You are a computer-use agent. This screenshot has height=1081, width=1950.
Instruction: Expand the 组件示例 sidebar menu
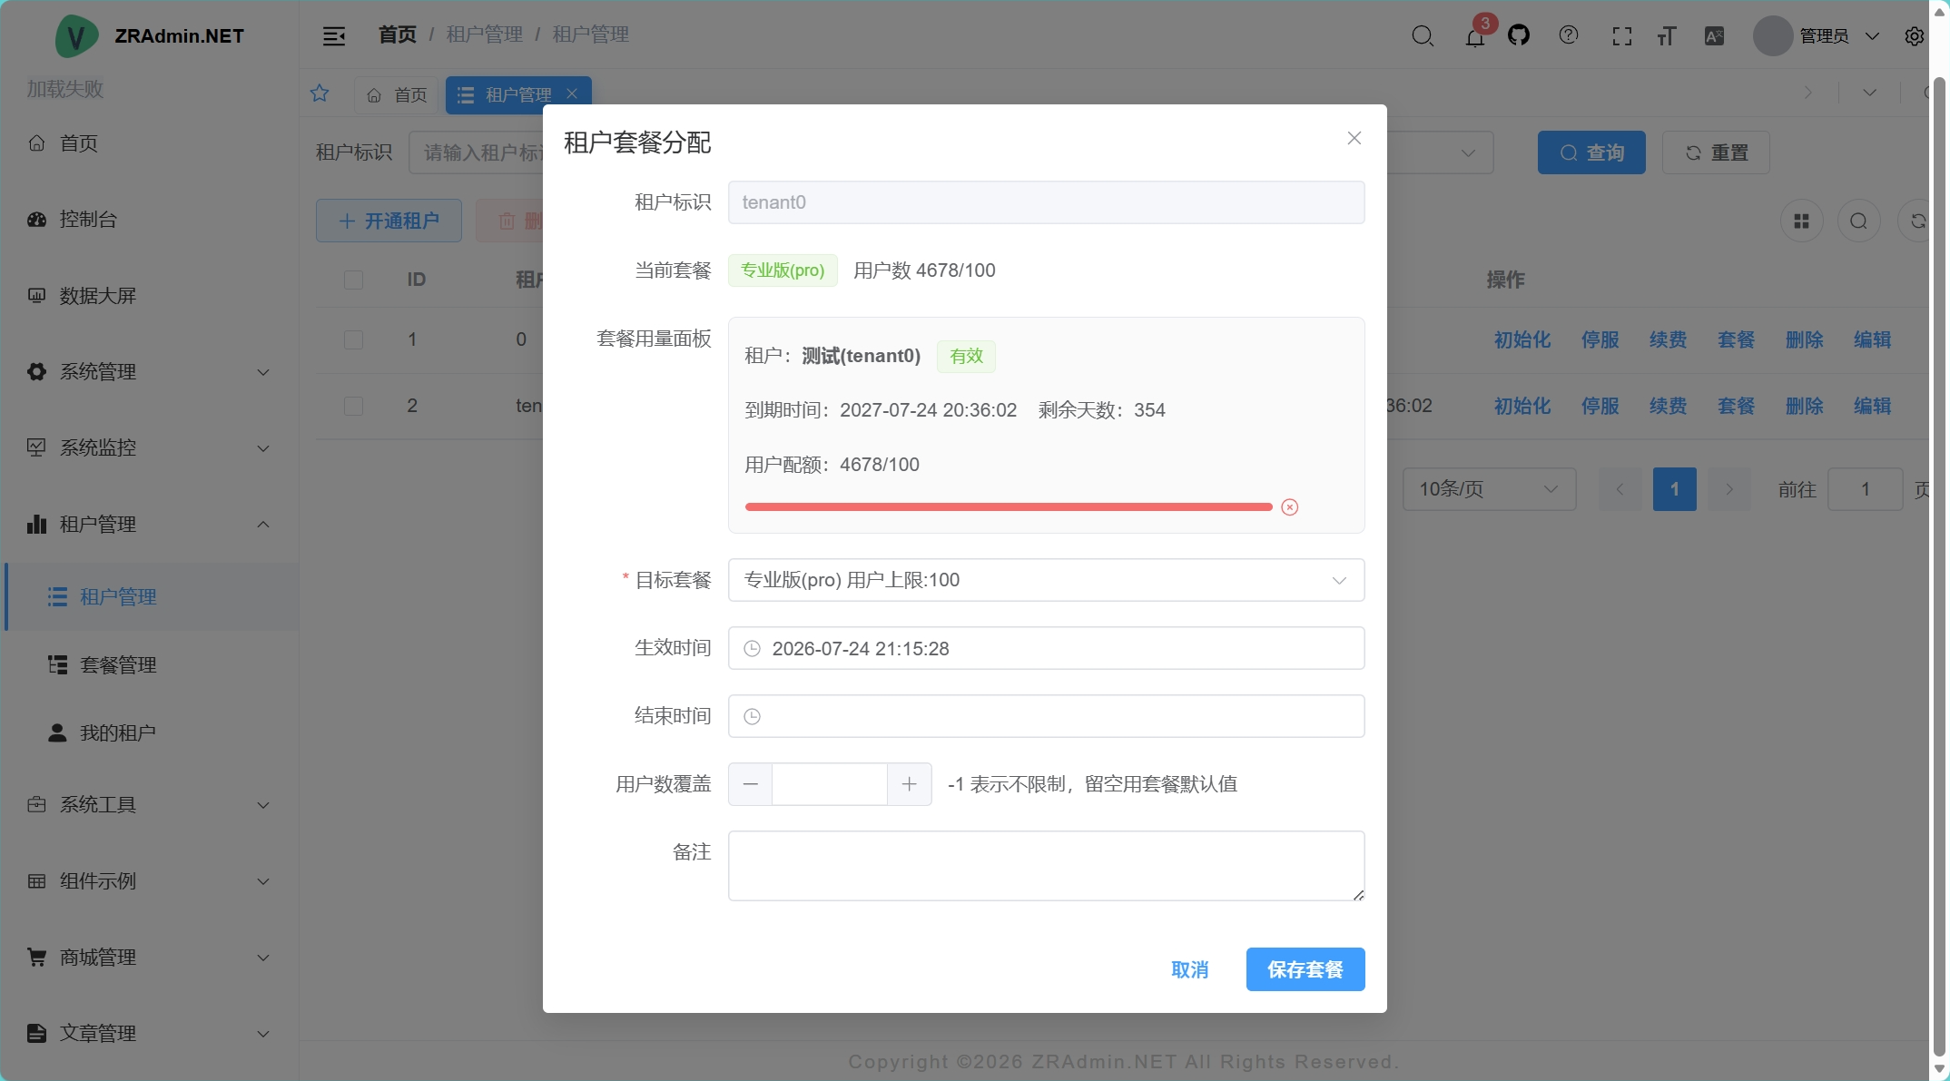point(150,881)
